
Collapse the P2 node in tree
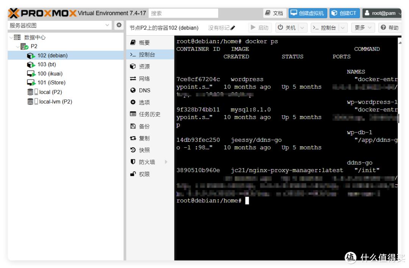(x=18, y=47)
